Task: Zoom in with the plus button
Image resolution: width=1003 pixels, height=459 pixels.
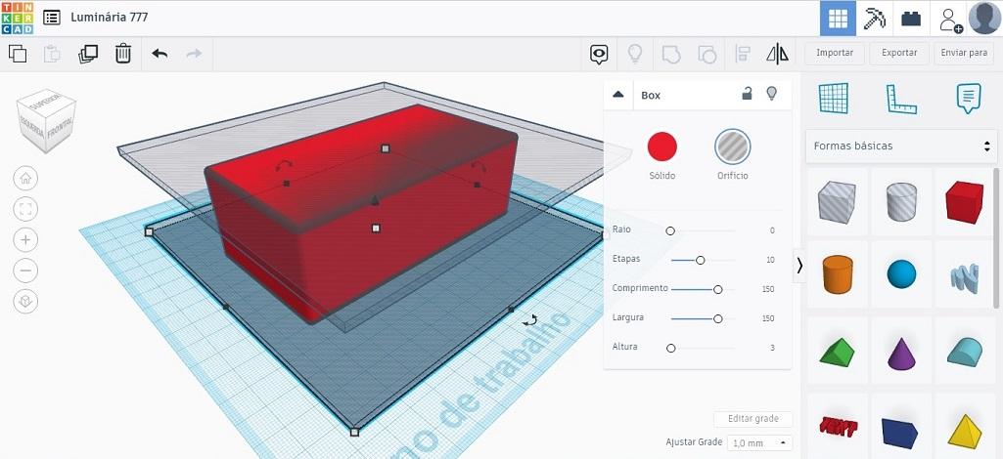Action: click(x=25, y=239)
